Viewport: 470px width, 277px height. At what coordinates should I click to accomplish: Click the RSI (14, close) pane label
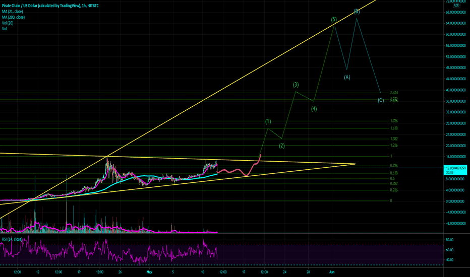(x=12, y=239)
